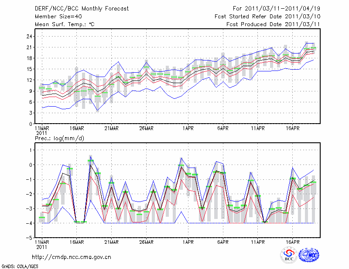The height and width of the screenshot is (269, 349).
Task: Click the 24 value on temperature y-axis
Action: 27,36
